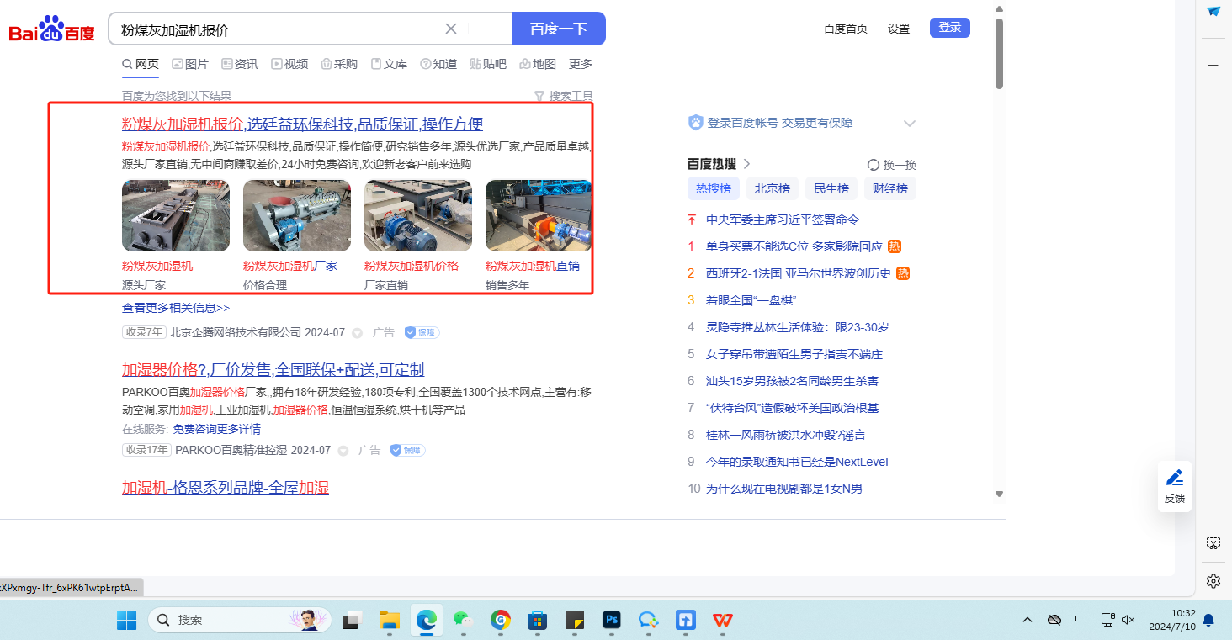Viewport: 1232px width, 640px height.
Task: Select the 北京榜 hot list tab
Action: click(x=772, y=188)
